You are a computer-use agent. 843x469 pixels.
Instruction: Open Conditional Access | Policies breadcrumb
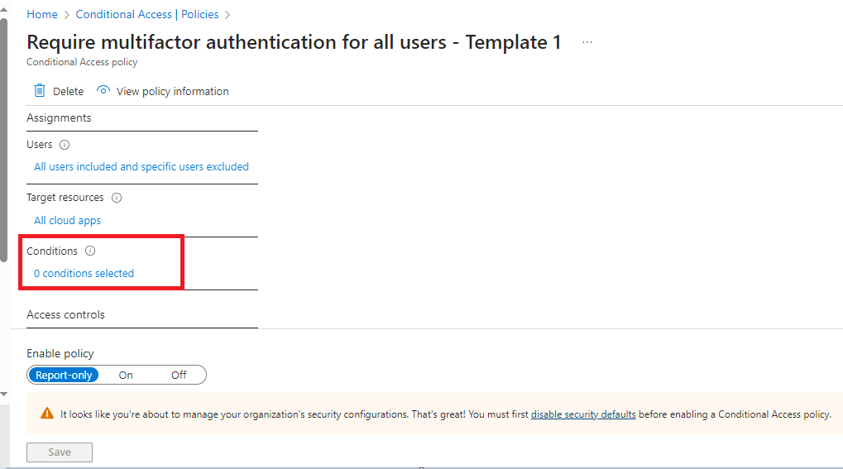tap(147, 15)
